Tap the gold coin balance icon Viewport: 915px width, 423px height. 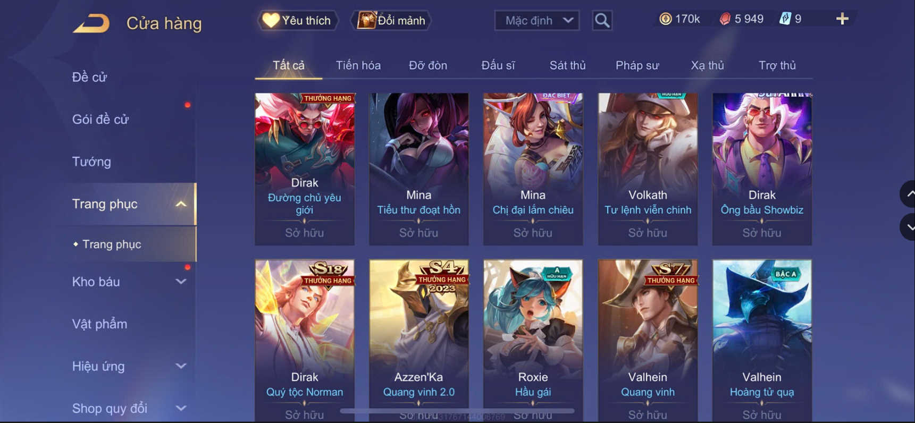tap(665, 19)
